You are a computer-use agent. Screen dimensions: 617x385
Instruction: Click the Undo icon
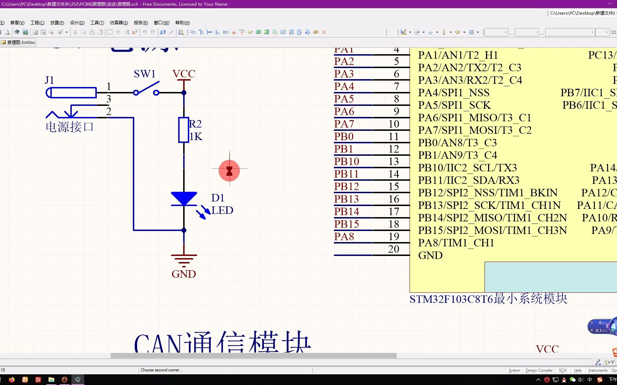pos(145,32)
